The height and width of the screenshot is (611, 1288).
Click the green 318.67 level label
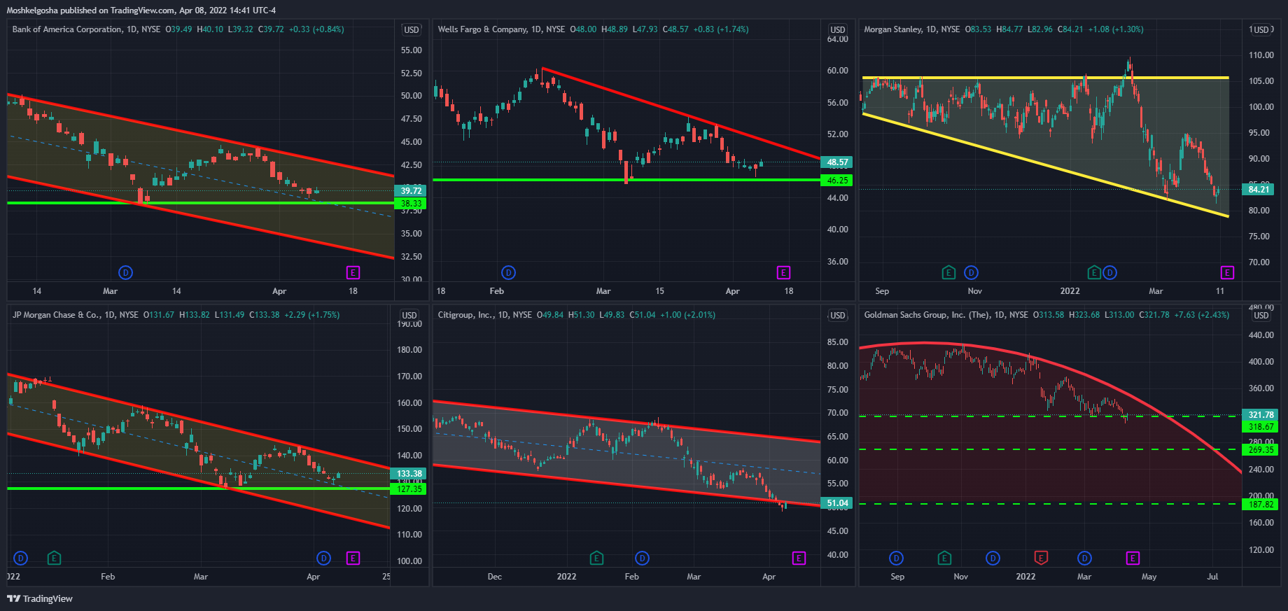pos(1260,427)
